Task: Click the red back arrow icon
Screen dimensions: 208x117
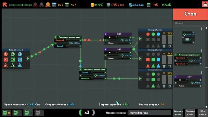Action: tap(5, 5)
